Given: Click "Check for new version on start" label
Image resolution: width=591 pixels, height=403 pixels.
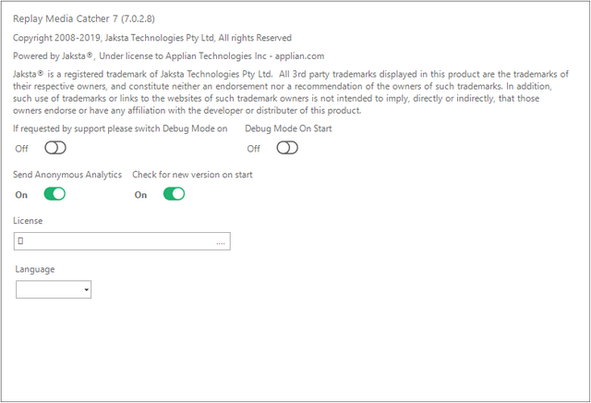Looking at the screenshot, I should pos(192,175).
